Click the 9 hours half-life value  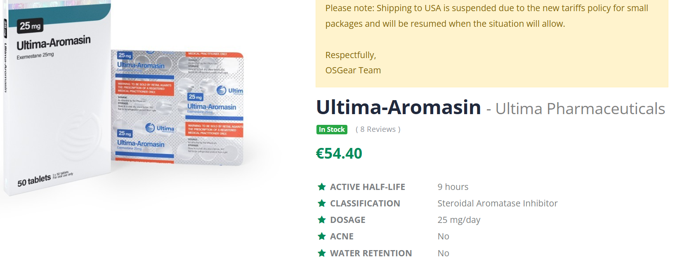pyautogui.click(x=453, y=187)
